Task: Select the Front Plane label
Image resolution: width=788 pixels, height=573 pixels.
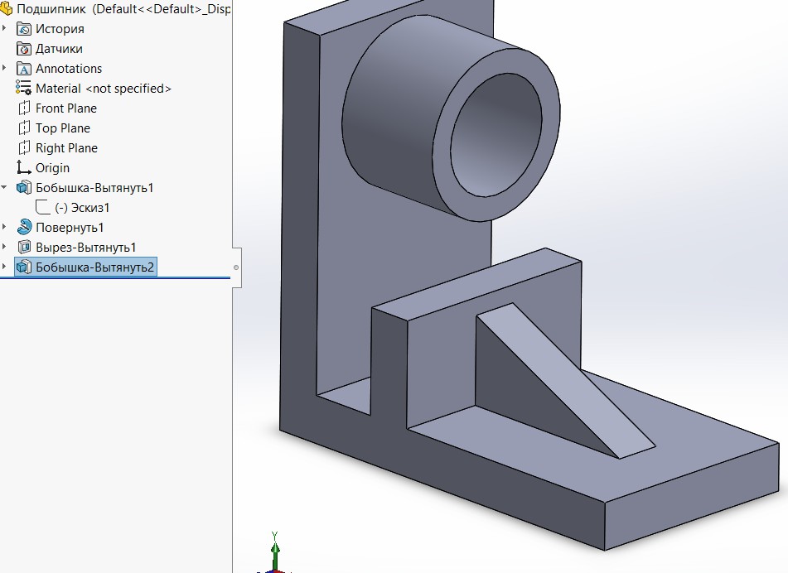Action: [66, 108]
